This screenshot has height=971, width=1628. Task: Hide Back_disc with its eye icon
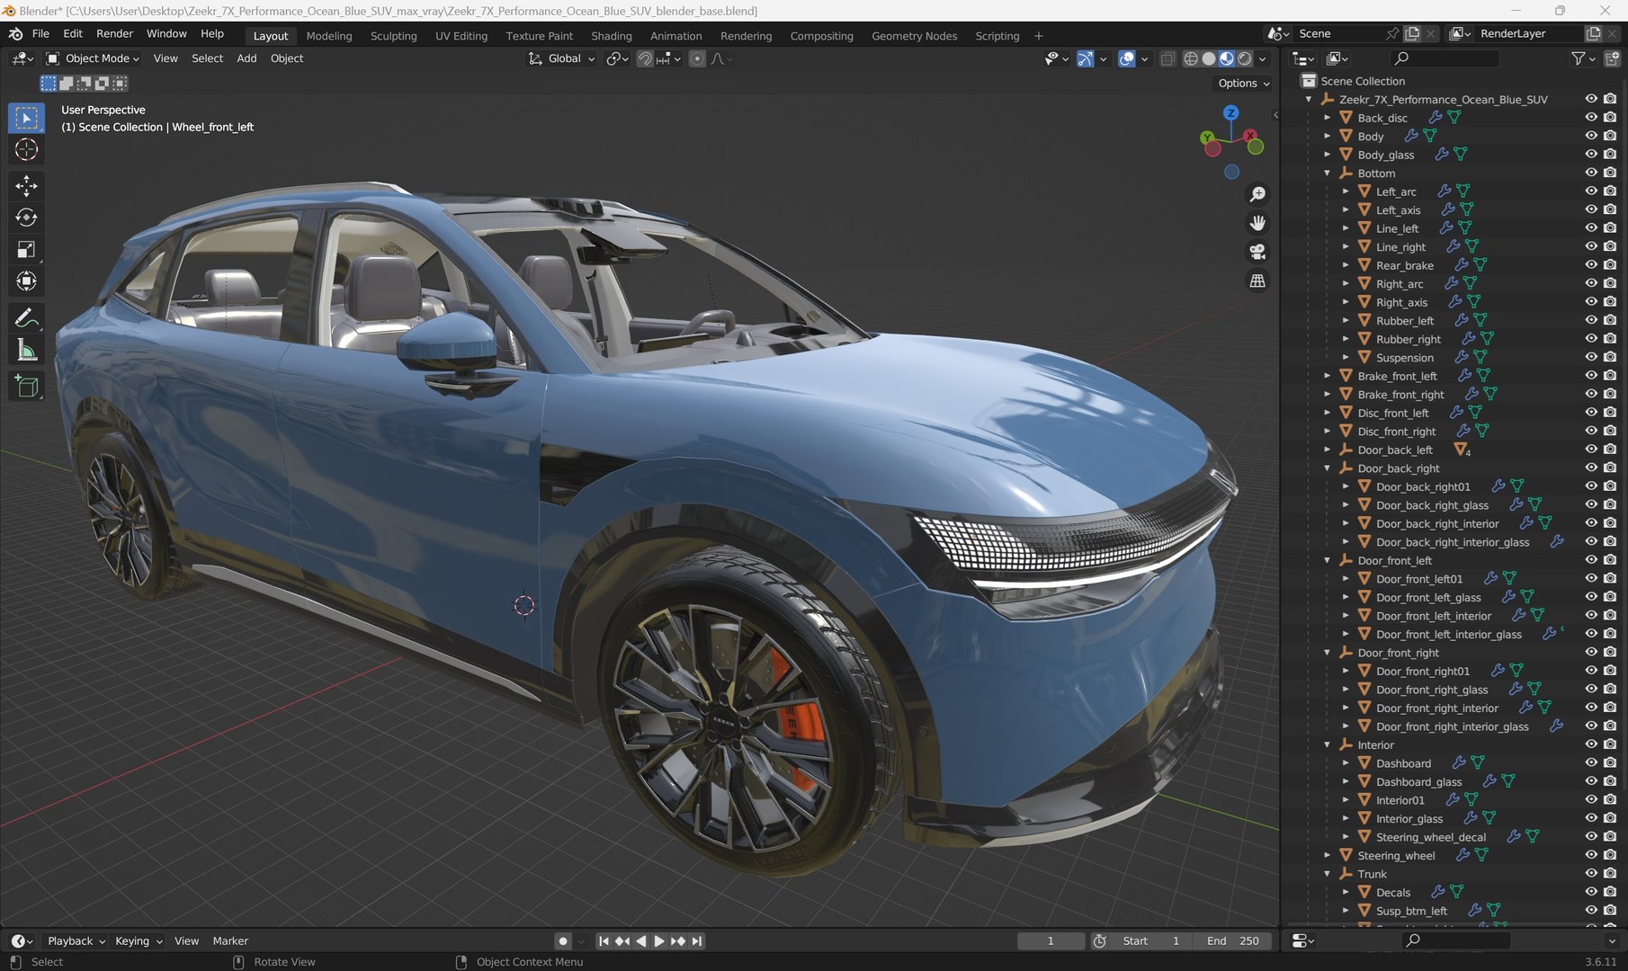pos(1591,117)
